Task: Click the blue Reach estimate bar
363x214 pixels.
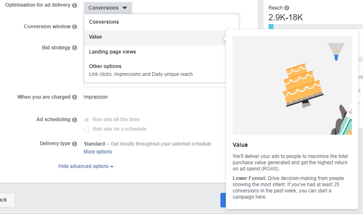Action: click(x=271, y=27)
